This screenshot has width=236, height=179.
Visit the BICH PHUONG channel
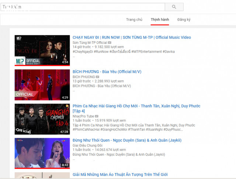point(84,77)
